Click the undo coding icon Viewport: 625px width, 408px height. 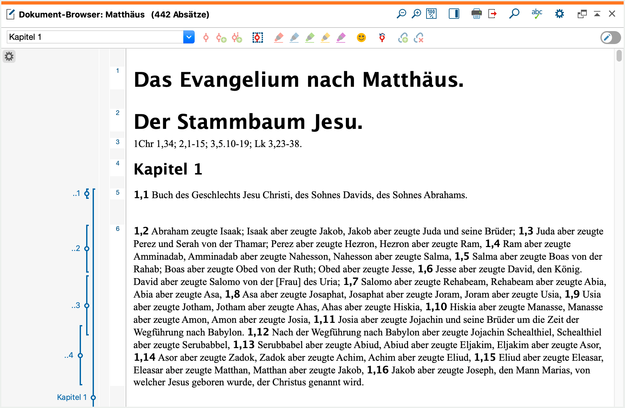[382, 38]
